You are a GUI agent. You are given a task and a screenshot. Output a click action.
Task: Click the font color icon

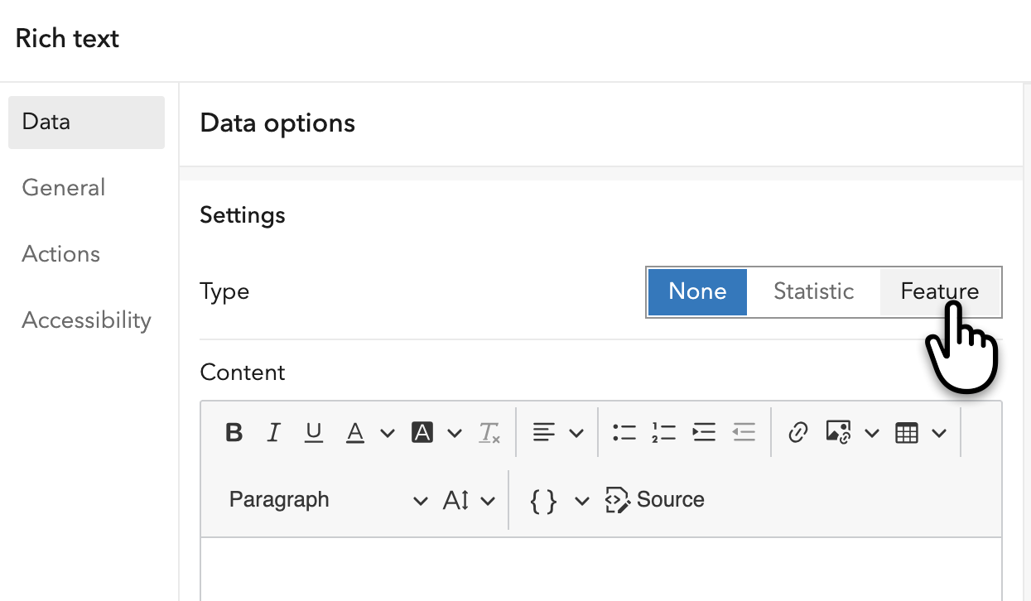pyautogui.click(x=355, y=432)
